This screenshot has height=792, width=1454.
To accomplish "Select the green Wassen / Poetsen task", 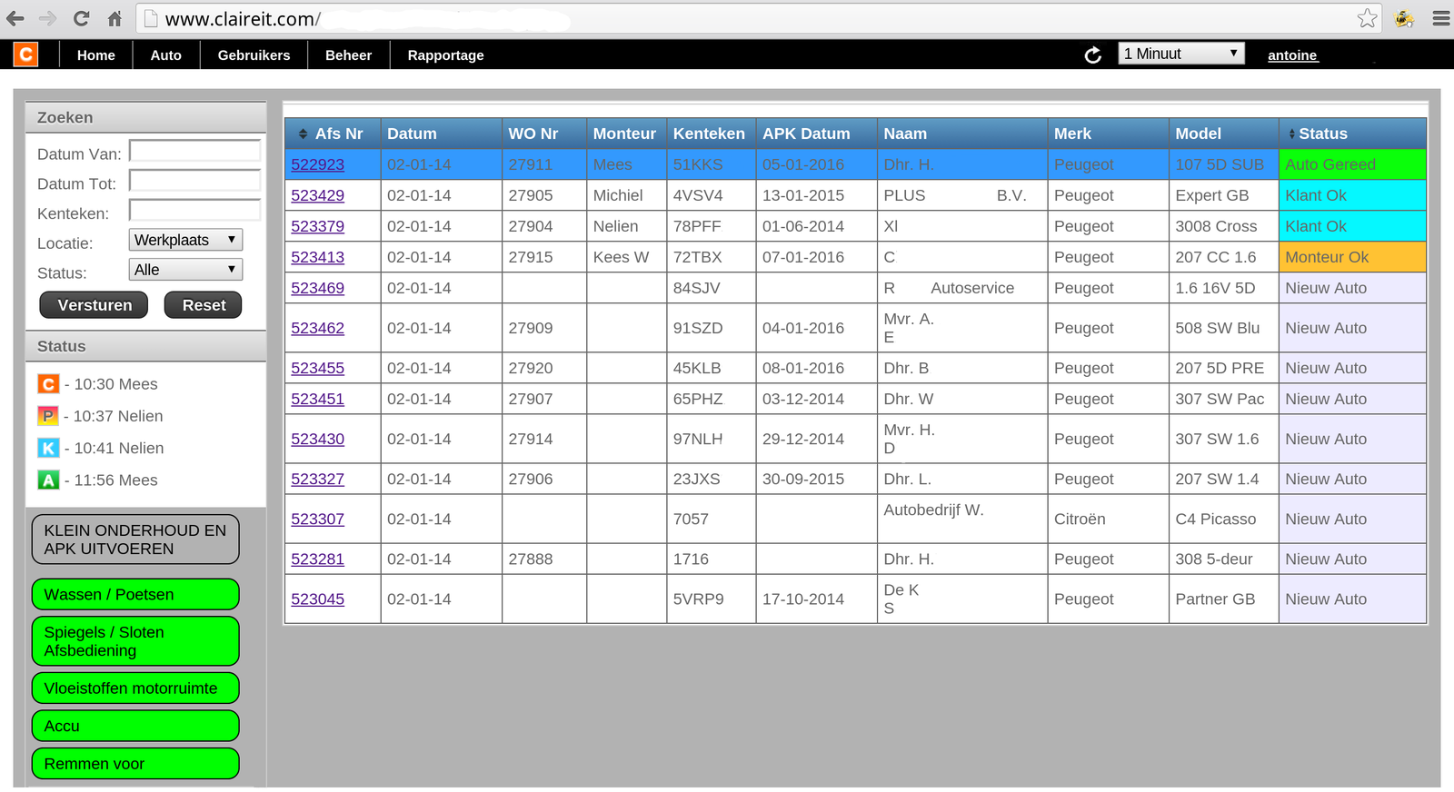I will tap(135, 595).
